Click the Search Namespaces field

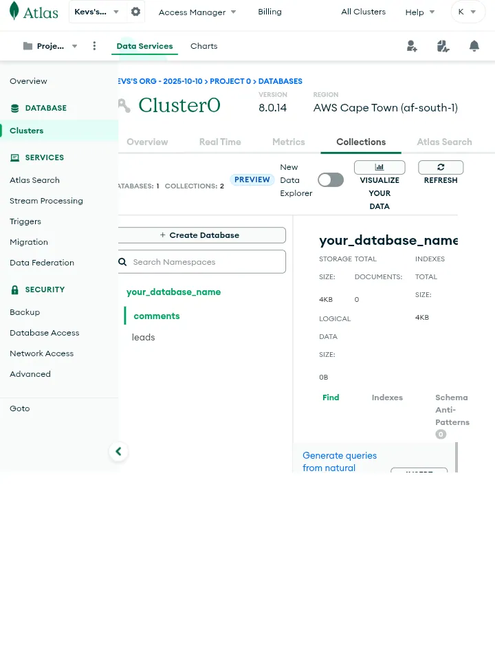(202, 262)
